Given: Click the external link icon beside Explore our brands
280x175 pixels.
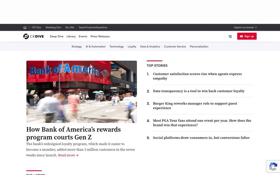Looking at the screenshot, I should click(256, 28).
